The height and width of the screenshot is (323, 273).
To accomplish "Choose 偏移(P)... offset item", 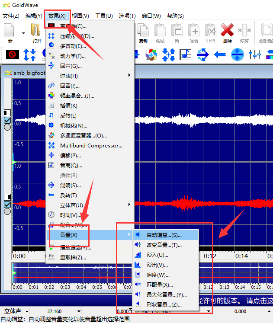I will click(x=90, y=156).
